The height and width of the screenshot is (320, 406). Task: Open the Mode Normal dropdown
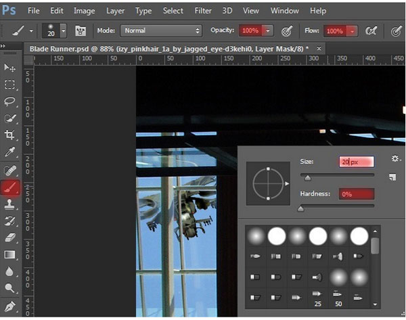161,30
